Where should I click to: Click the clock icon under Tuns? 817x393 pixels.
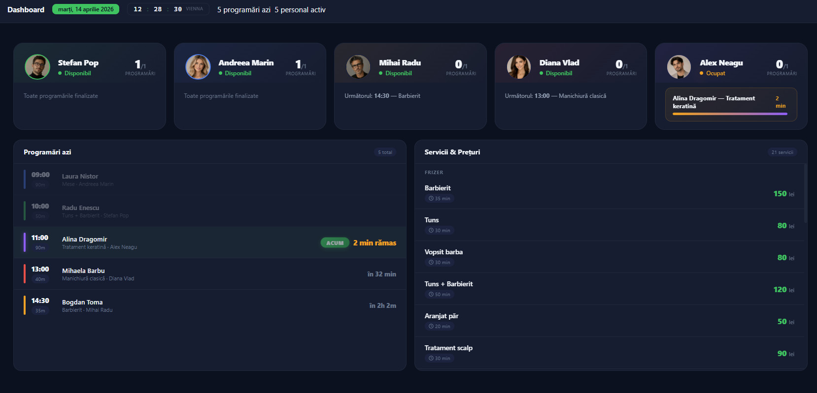pyautogui.click(x=431, y=231)
